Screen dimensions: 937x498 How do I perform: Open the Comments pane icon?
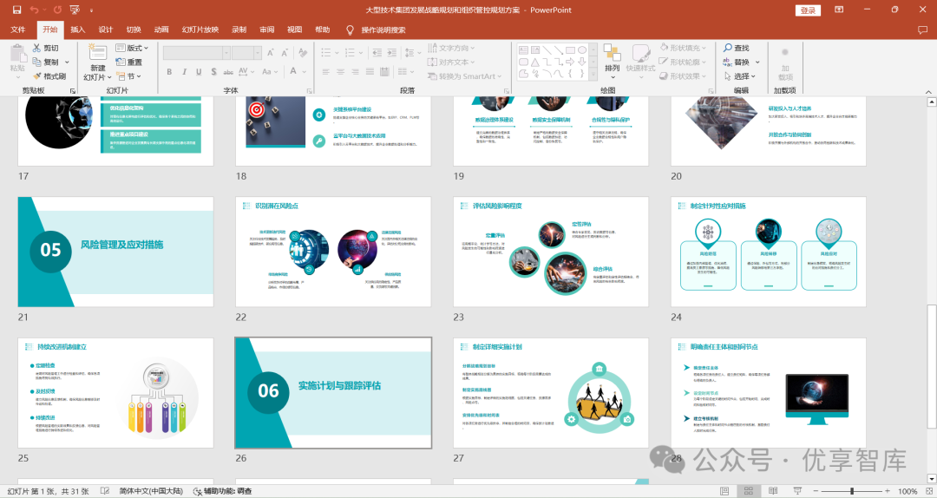[922, 29]
